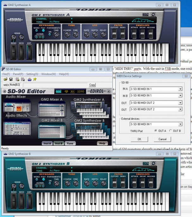Click octave down button in Synthesizer A
This screenshot has height=217, width=192.
[x=37, y=37]
